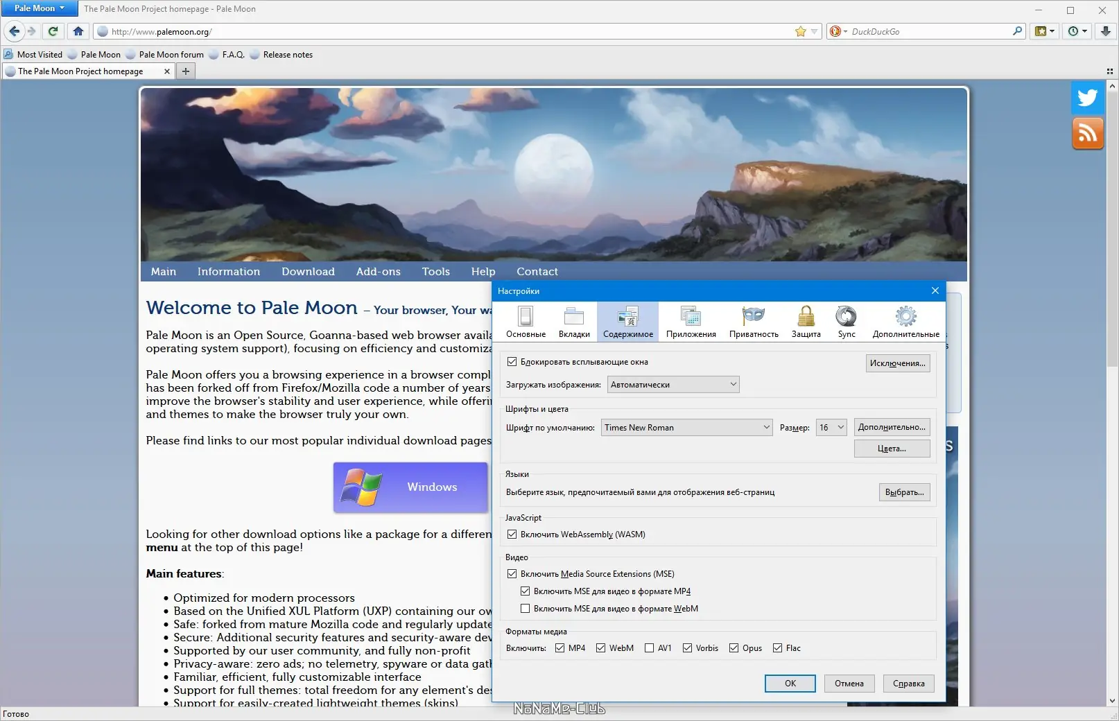Switch to the Sync settings tab

tap(847, 322)
